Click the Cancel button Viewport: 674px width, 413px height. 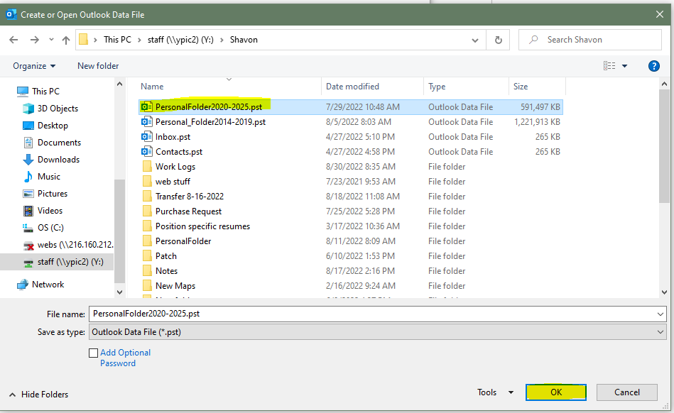(x=626, y=392)
